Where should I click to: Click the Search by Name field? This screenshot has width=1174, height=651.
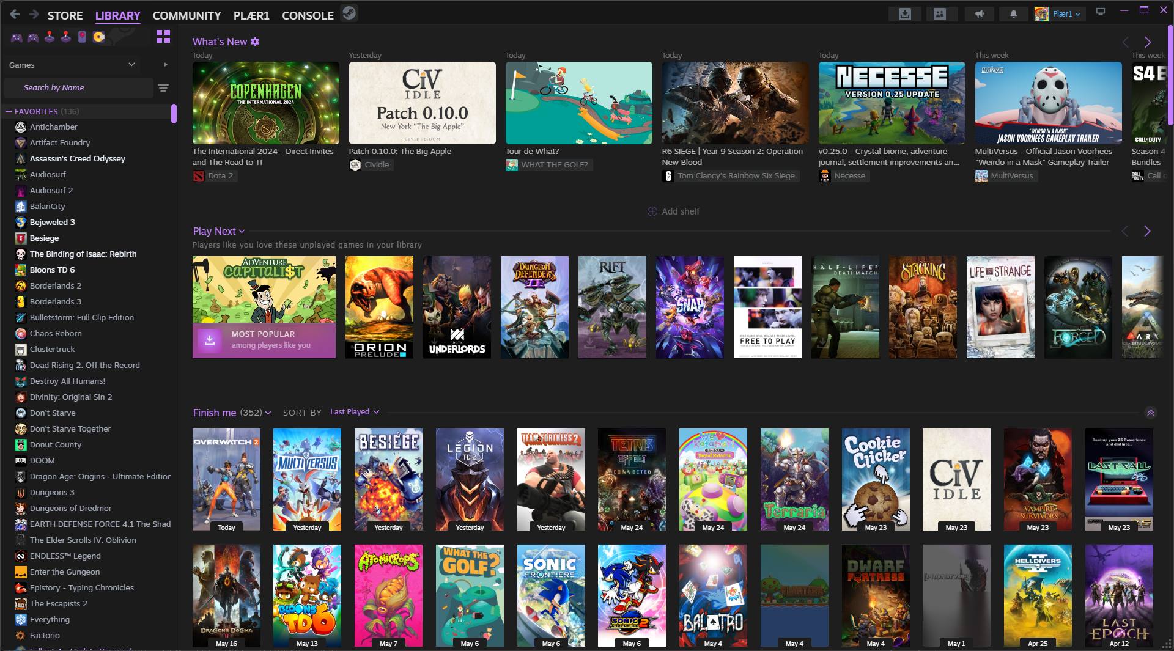tap(79, 88)
